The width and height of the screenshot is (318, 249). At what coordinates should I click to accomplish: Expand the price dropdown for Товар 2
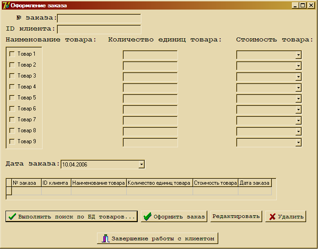coord(298,66)
